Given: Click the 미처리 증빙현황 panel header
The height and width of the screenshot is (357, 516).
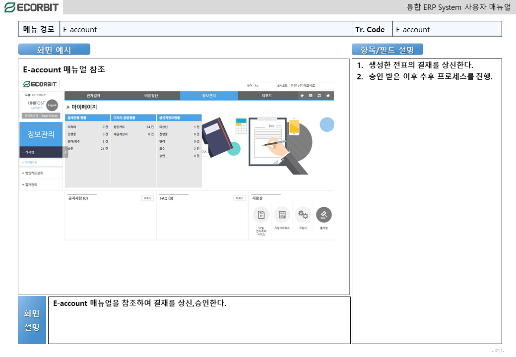Looking at the screenshot, I should pyautogui.click(x=133, y=118).
